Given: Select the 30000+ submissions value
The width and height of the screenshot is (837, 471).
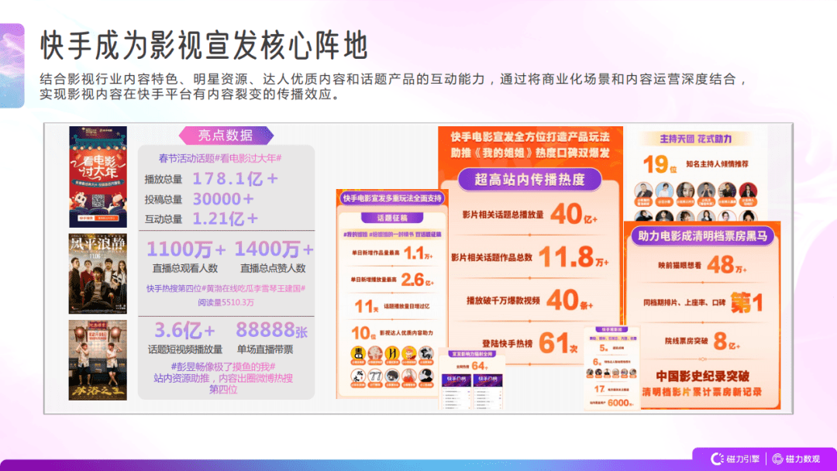Looking at the screenshot, I should point(223,199).
